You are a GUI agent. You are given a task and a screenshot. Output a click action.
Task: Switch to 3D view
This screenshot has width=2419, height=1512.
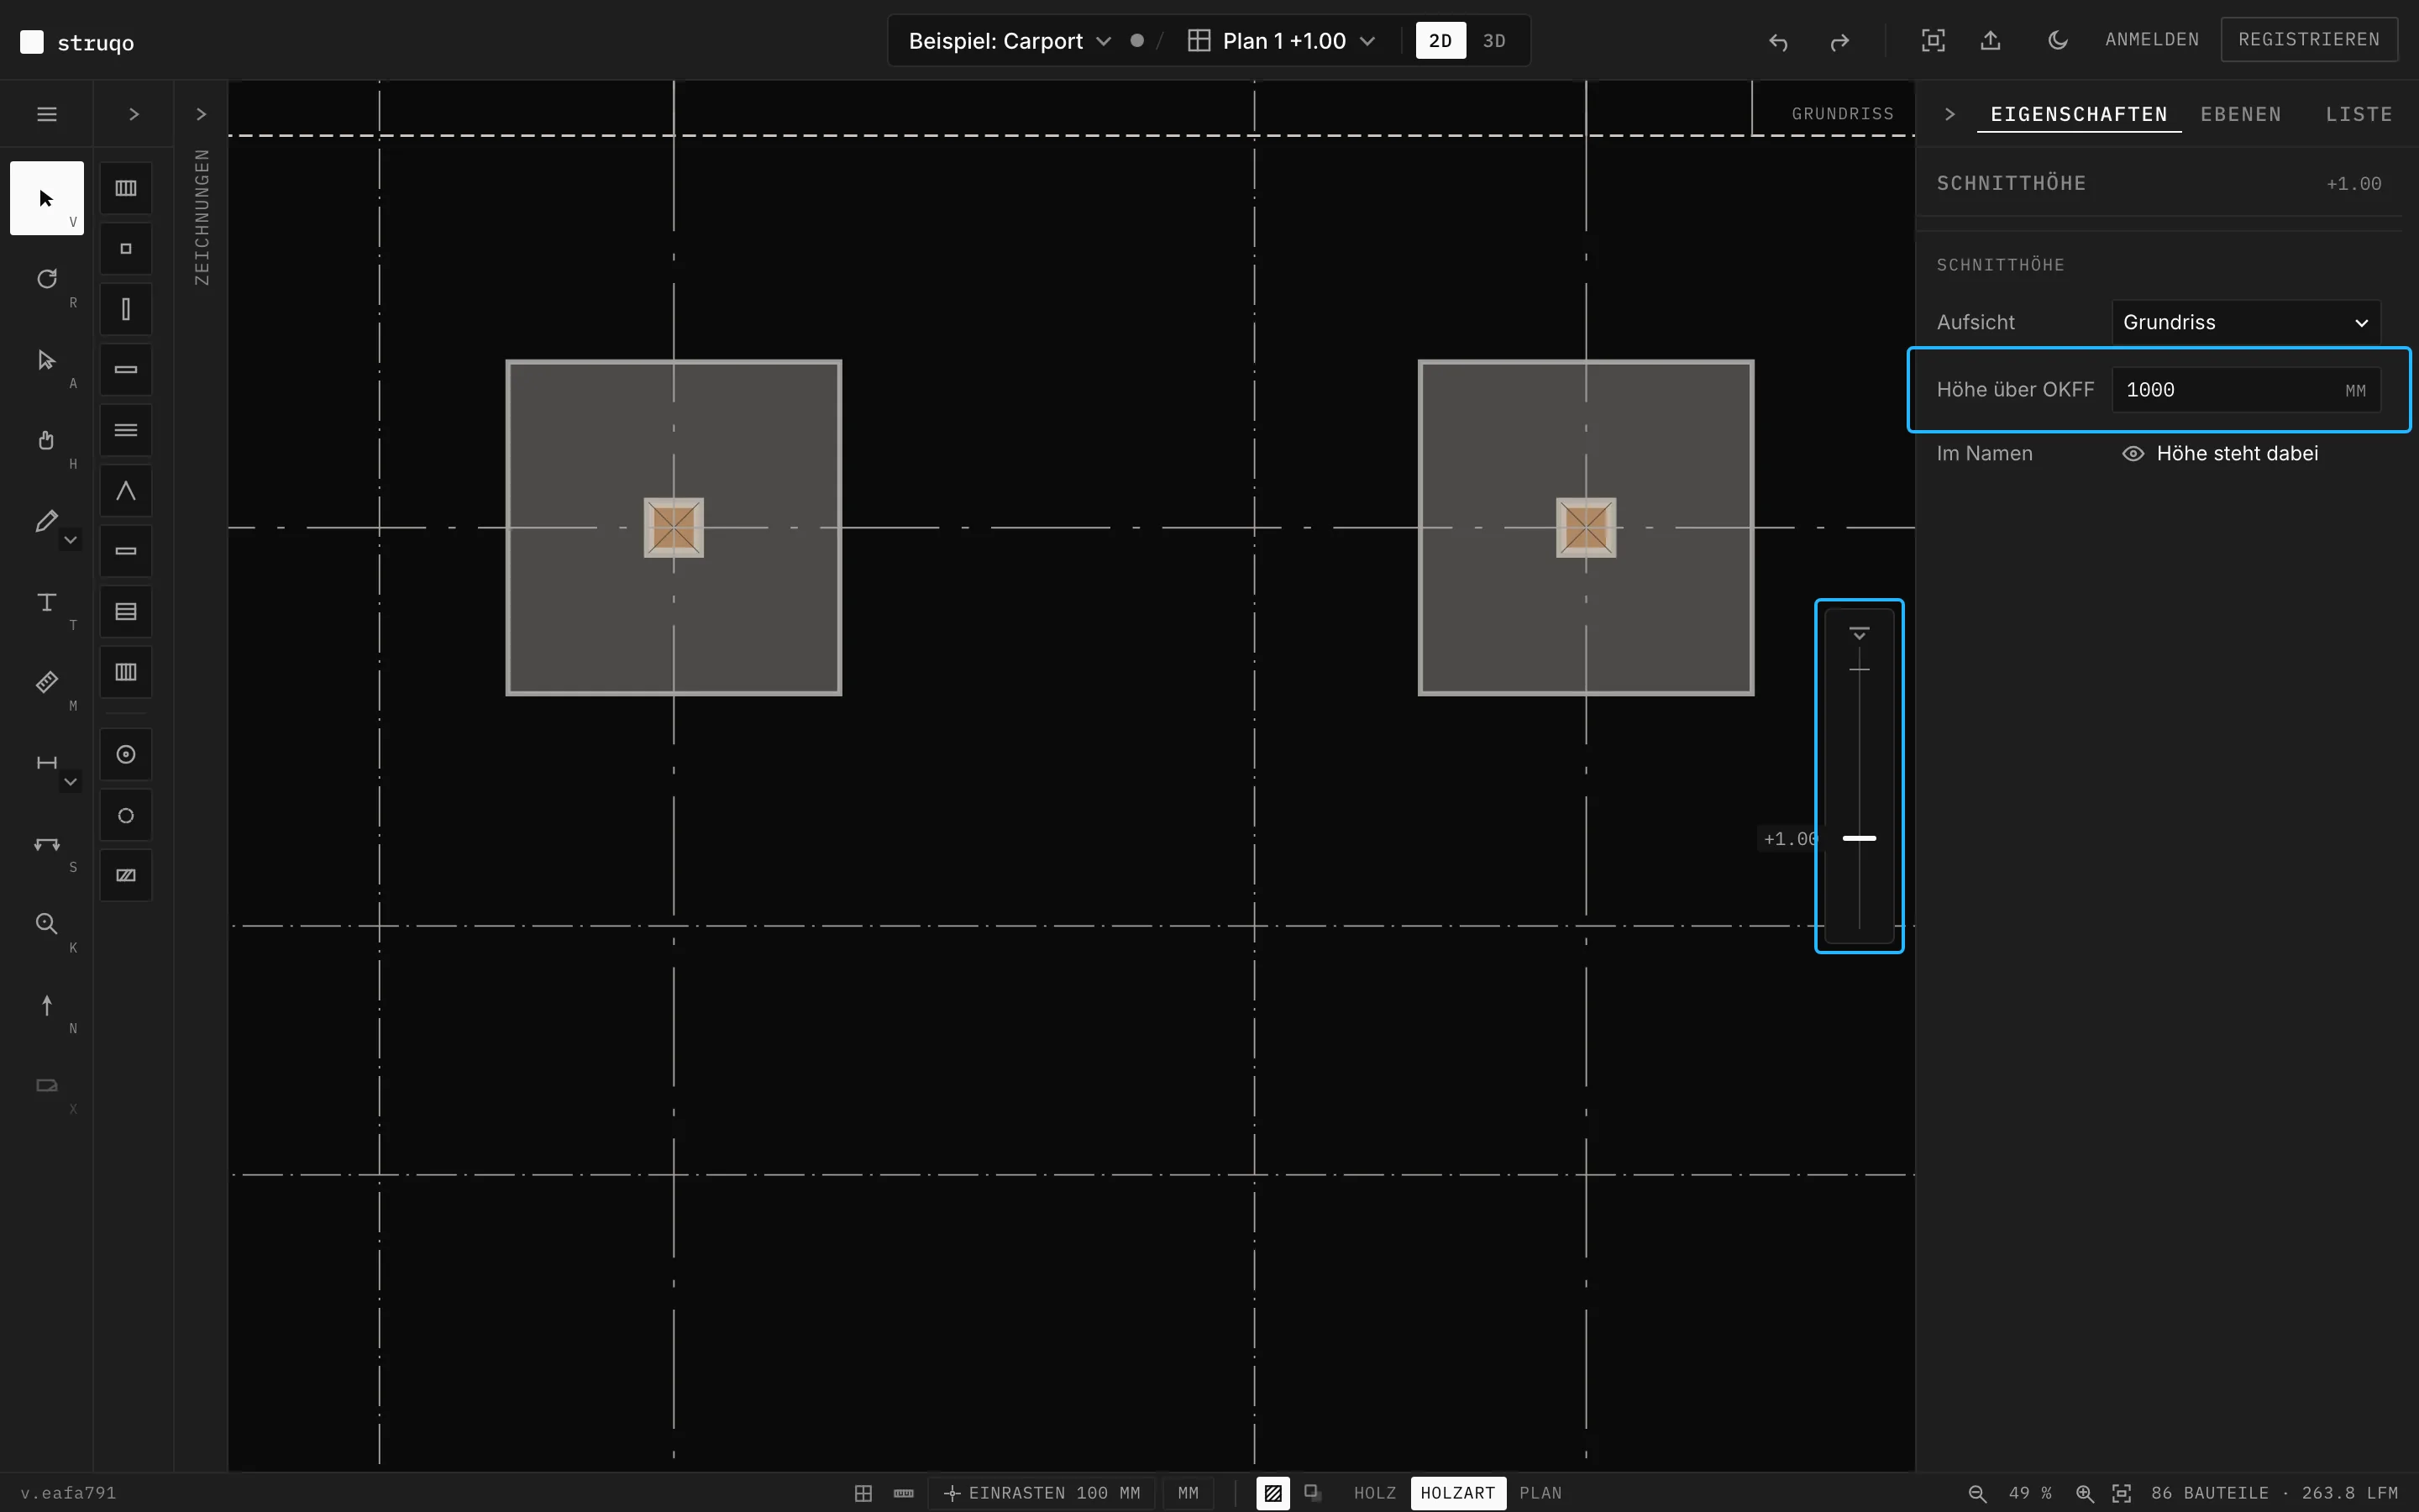pyautogui.click(x=1494, y=41)
